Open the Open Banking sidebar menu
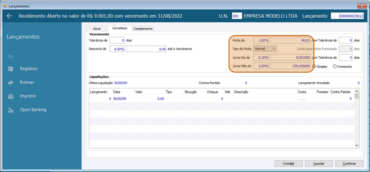The height and width of the screenshot is (172, 370). [33, 110]
